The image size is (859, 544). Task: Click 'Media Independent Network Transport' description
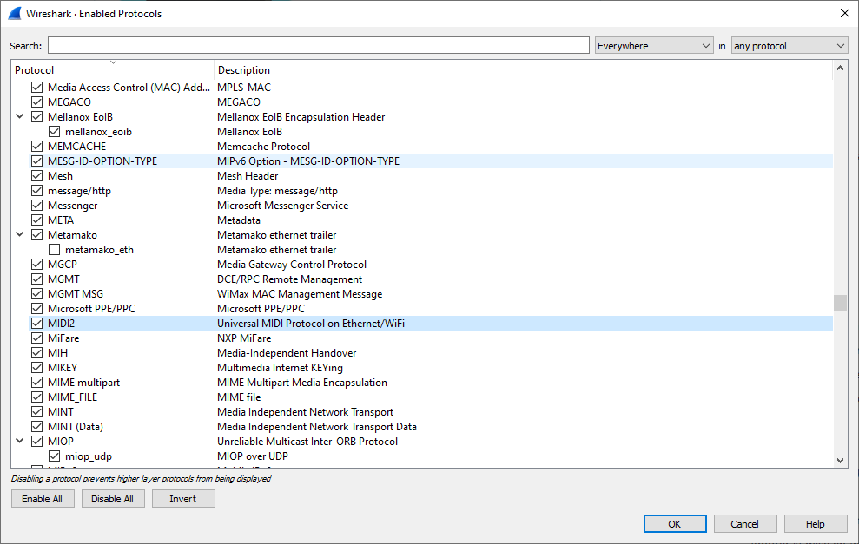point(305,413)
